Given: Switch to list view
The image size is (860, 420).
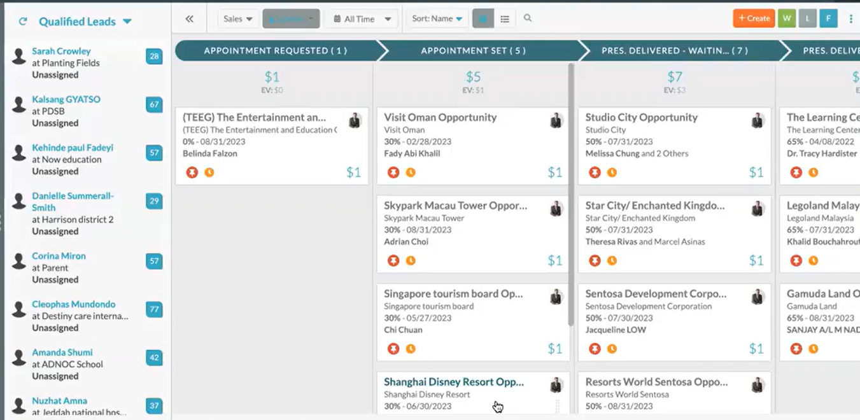Looking at the screenshot, I should coord(505,19).
